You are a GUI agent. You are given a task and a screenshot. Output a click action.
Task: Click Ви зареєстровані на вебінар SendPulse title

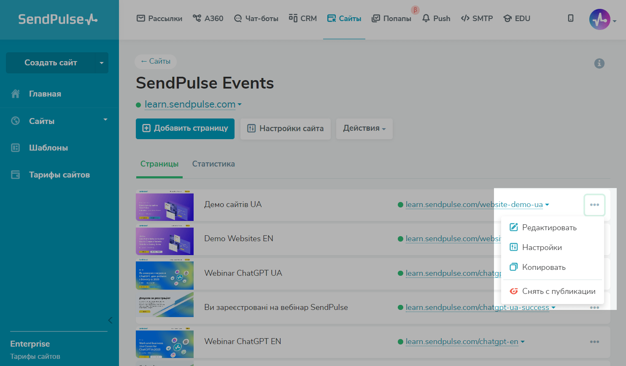tap(276, 307)
